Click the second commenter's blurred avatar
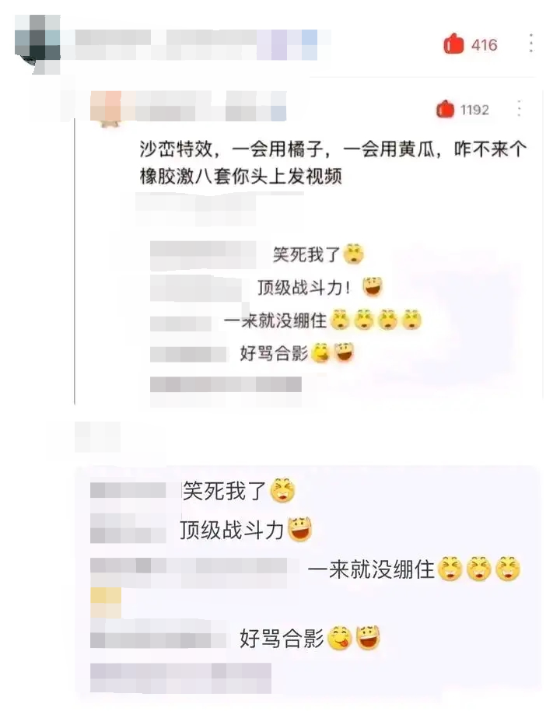 107,108
